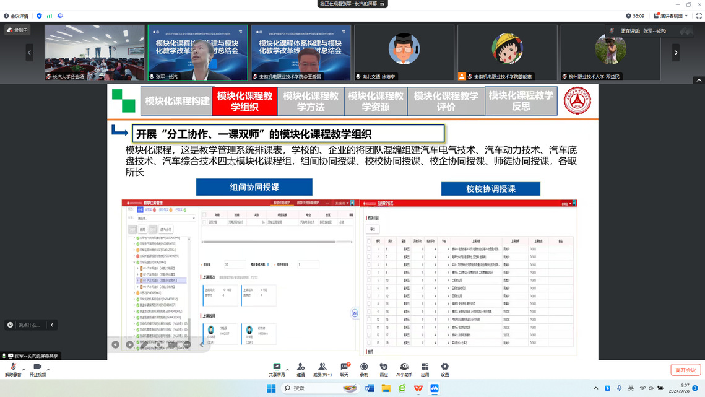This screenshot has width=705, height=397.
Task: Open 会议详情 meeting details
Action: point(15,16)
